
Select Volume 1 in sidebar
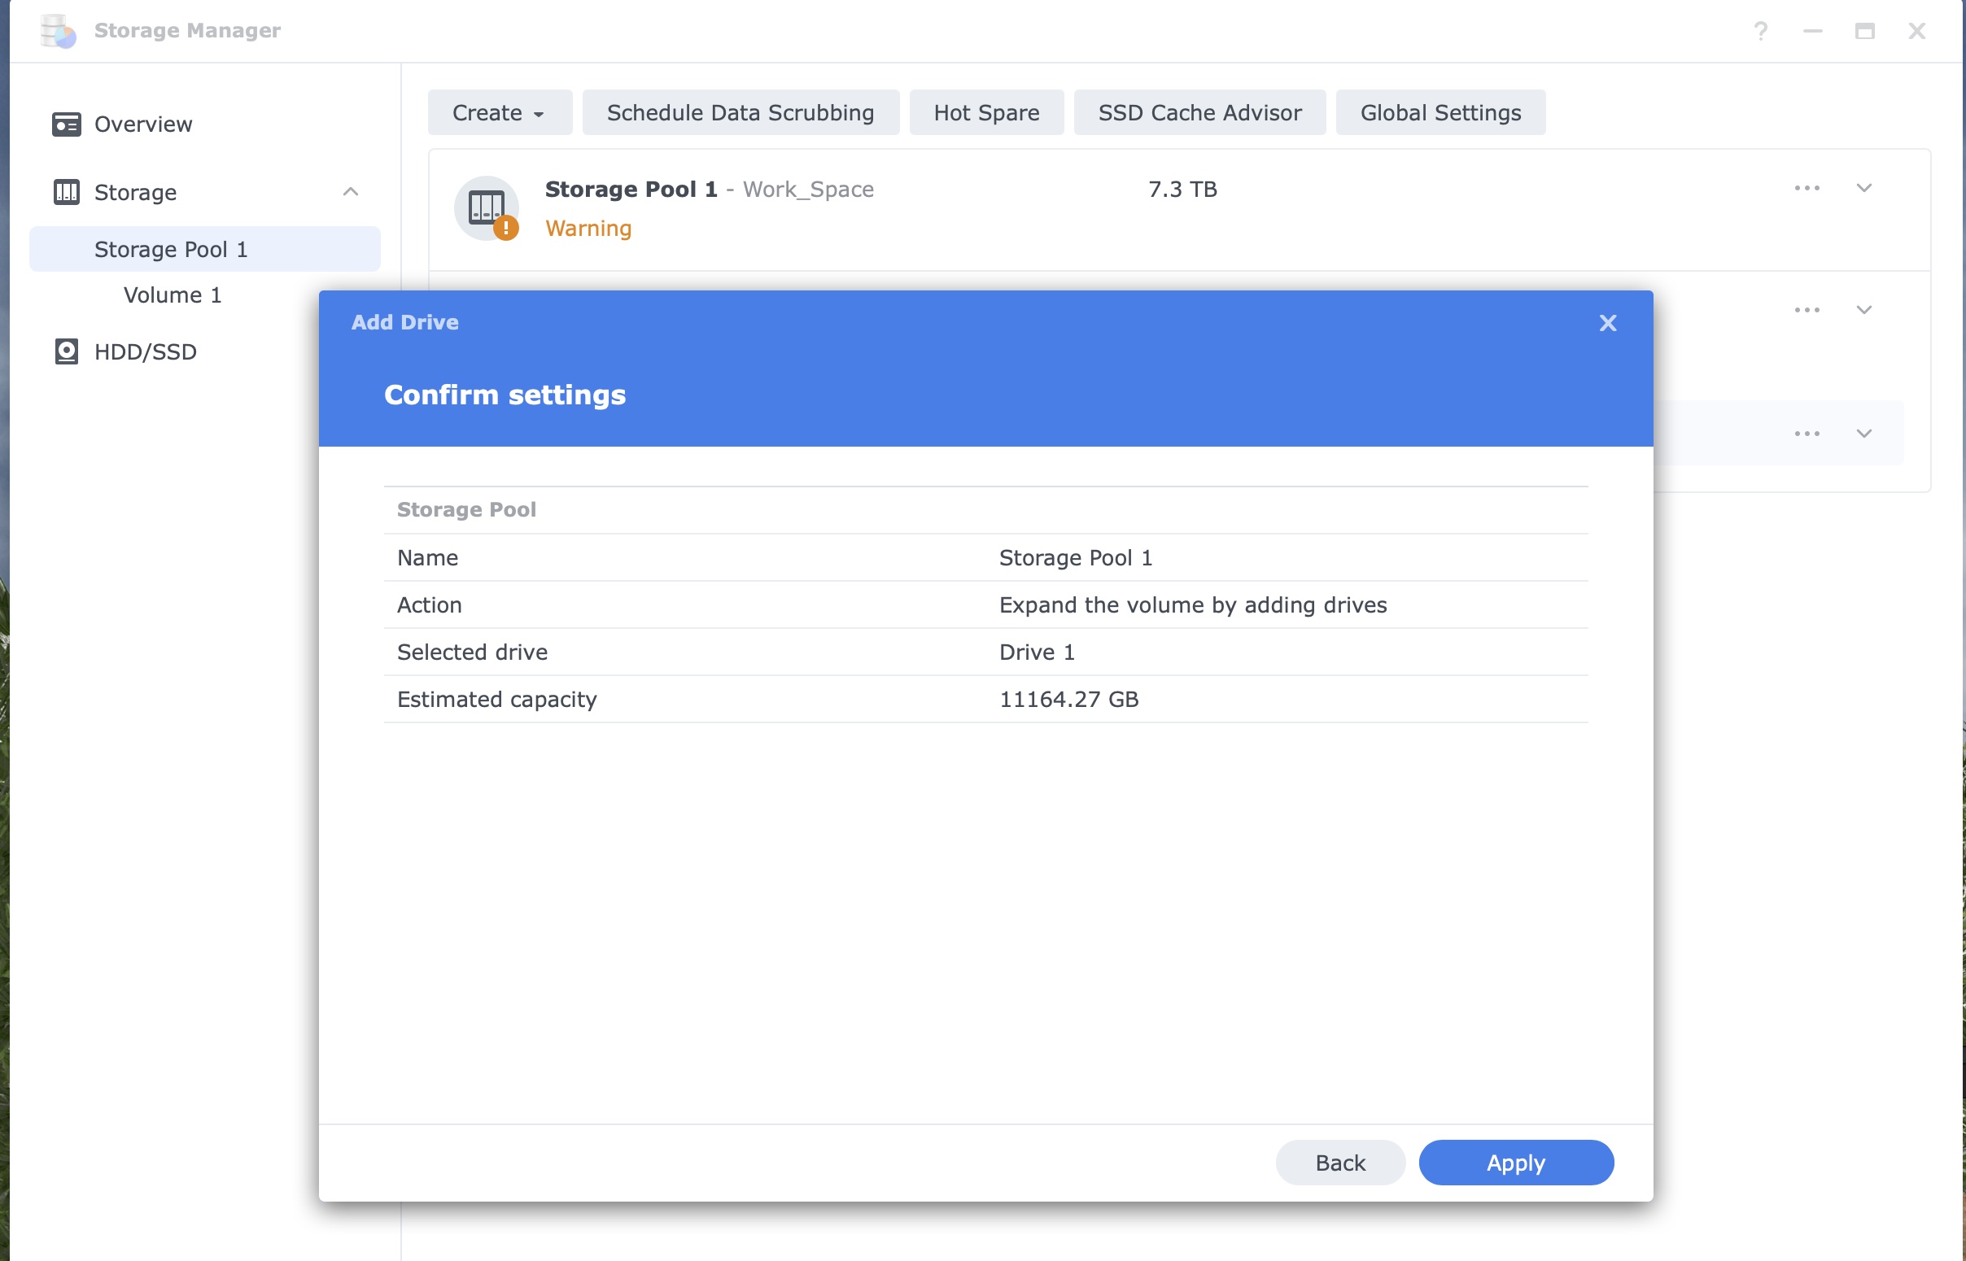[x=172, y=295]
